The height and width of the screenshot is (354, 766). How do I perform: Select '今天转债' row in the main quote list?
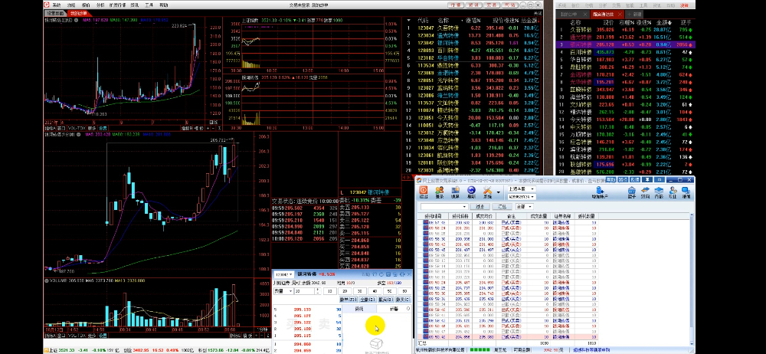click(x=472, y=118)
